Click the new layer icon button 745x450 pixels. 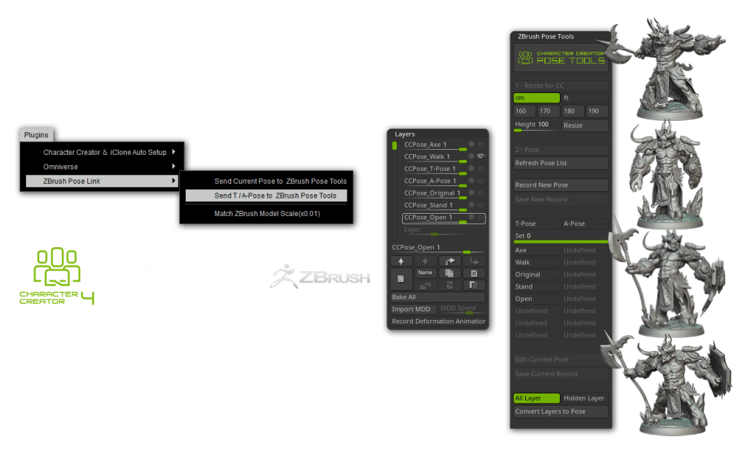click(x=401, y=279)
